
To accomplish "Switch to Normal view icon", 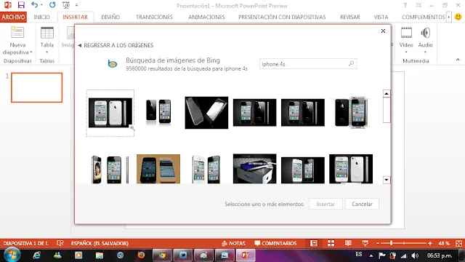I will pyautogui.click(x=314, y=243).
